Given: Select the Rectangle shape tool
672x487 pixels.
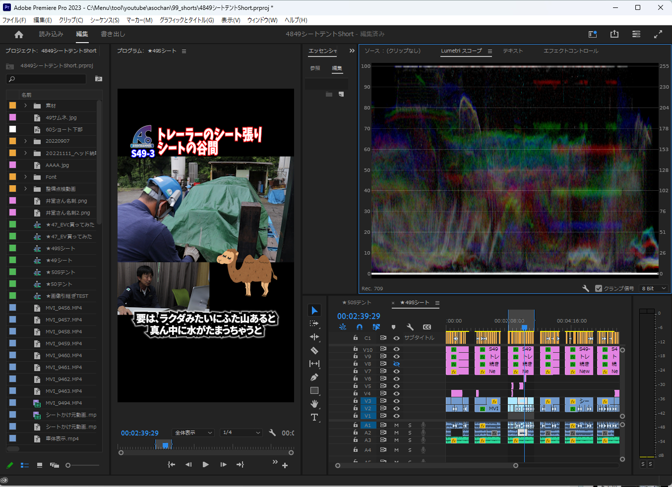Looking at the screenshot, I should coord(314,390).
